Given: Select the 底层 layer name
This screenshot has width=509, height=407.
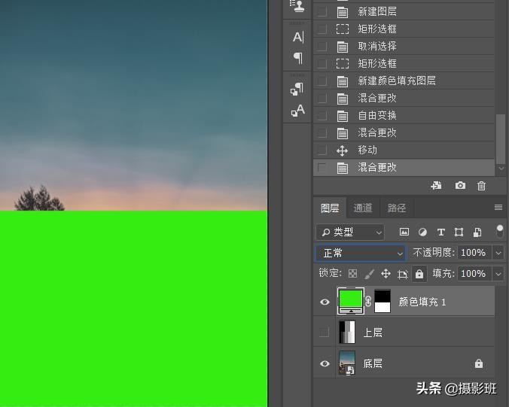Looking at the screenshot, I should [373, 363].
